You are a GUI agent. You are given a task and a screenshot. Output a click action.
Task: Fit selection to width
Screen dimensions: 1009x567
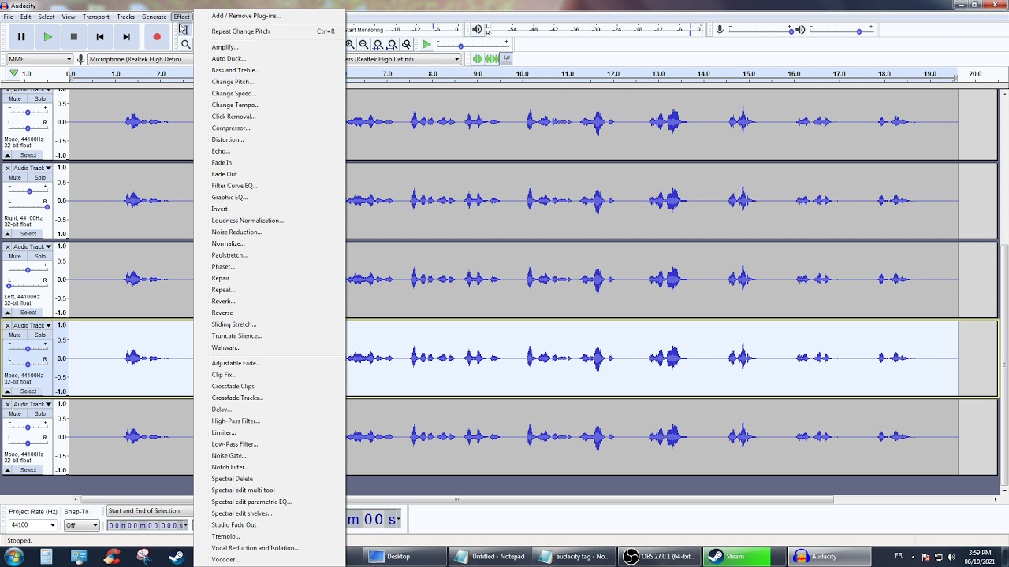378,45
